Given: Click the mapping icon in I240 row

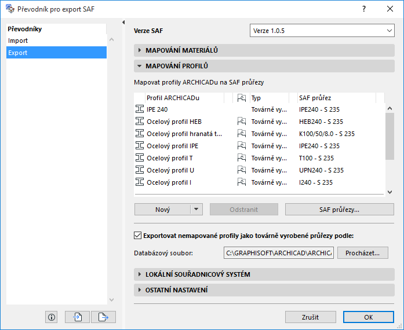Looking at the screenshot, I should 242,182.
